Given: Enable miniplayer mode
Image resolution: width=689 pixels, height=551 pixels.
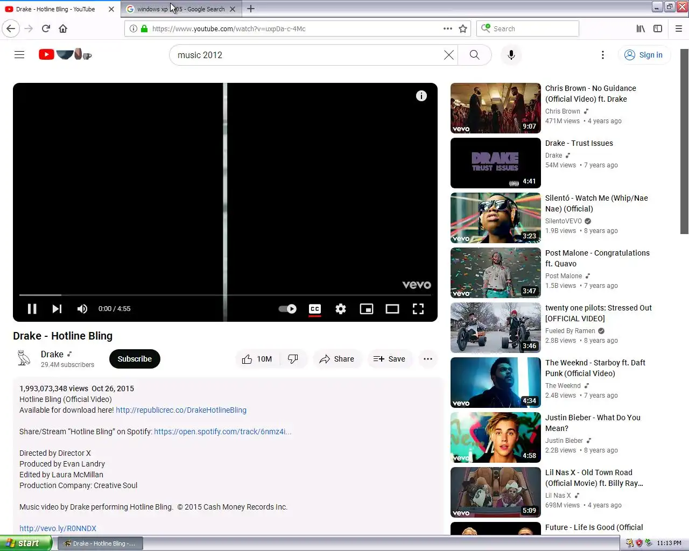Looking at the screenshot, I should click(367, 309).
